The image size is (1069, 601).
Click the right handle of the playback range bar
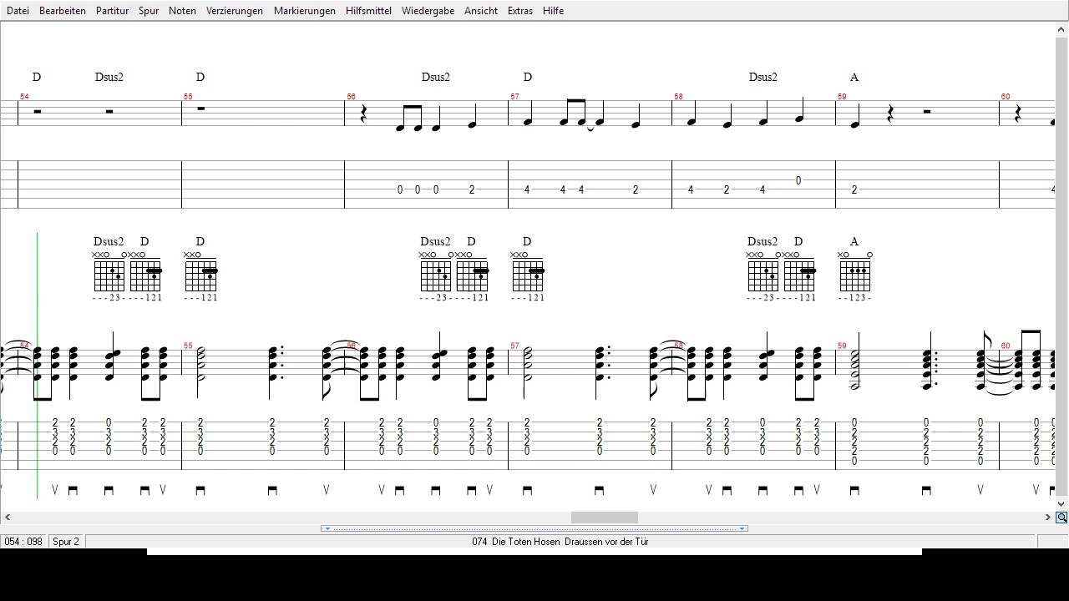click(742, 528)
